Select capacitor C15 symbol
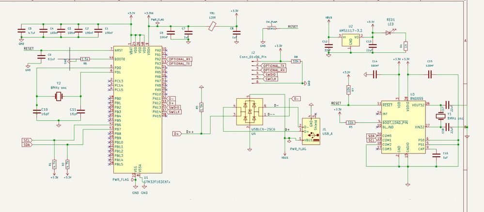 pyautogui.click(x=430, y=75)
